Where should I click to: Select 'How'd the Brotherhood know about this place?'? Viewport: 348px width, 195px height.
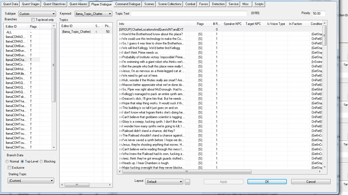click(220, 34)
